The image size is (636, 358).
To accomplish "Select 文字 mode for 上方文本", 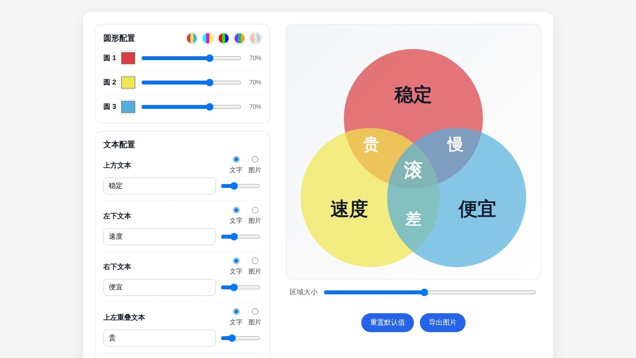I will (x=236, y=159).
